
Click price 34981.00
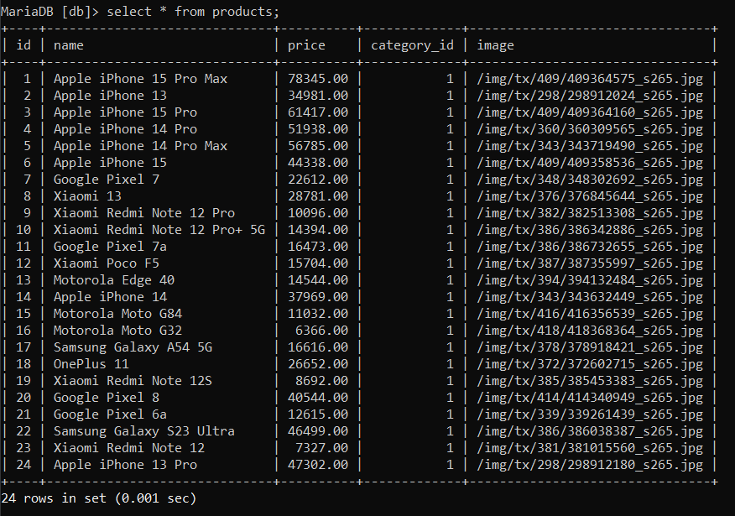pyautogui.click(x=318, y=96)
